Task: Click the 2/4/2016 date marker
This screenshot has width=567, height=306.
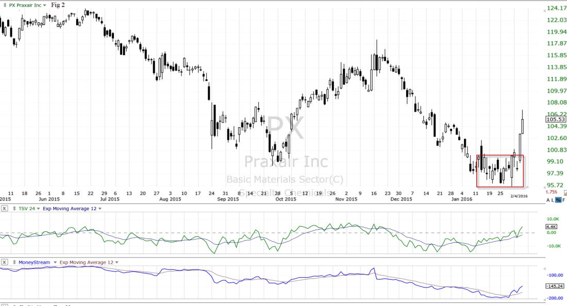Action: (519, 196)
